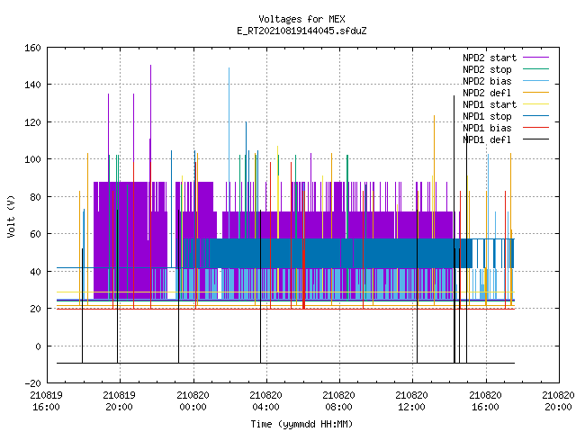
Task: Click the NPD2 stop green legend line
Action: (x=535, y=69)
